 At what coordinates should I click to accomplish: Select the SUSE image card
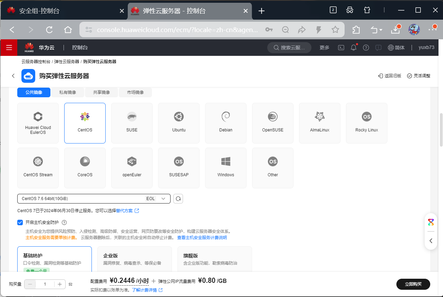132,123
